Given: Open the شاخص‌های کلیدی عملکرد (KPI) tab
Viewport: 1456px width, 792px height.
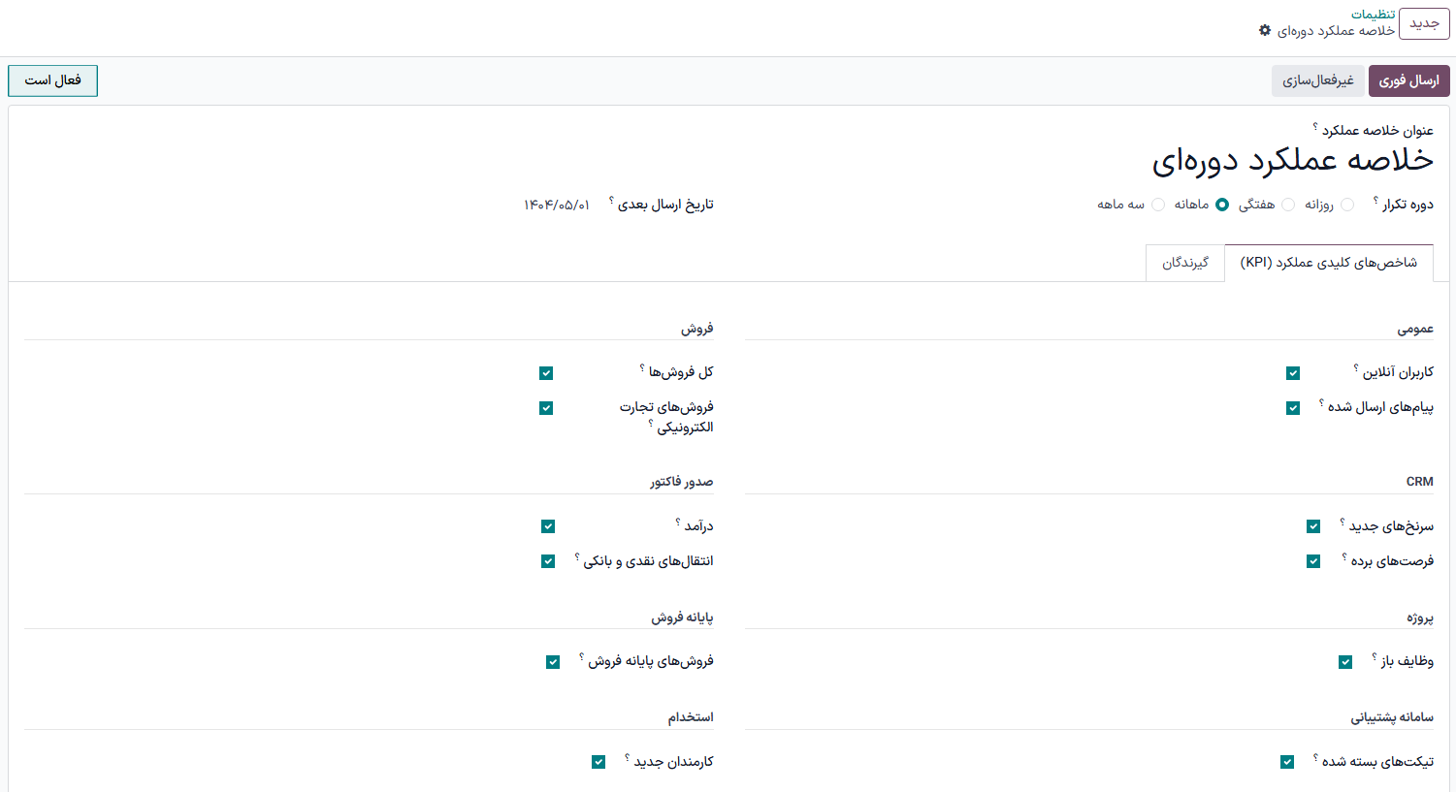Looking at the screenshot, I should (1328, 263).
